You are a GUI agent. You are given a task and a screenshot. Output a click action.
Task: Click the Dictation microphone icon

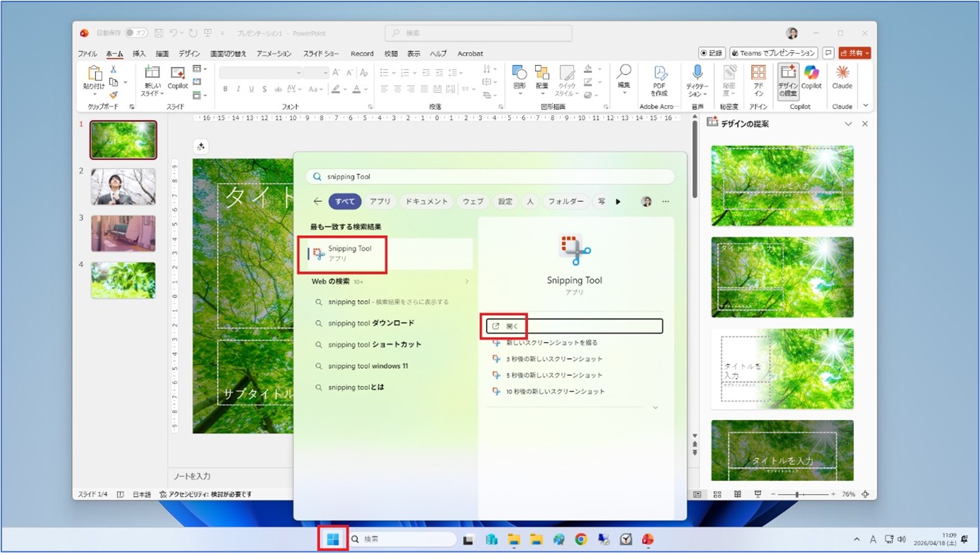tap(697, 77)
